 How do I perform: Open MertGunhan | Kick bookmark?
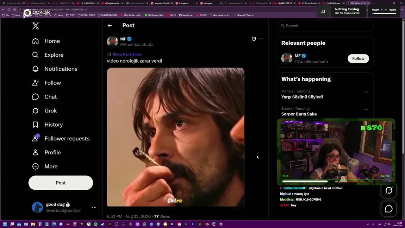[154, 15]
